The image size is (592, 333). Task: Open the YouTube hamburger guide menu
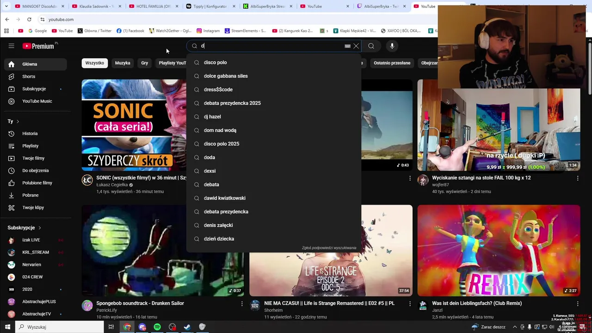[11, 46]
